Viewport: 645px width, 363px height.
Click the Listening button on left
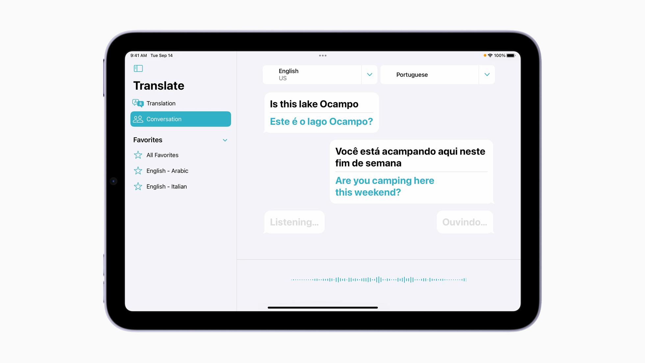294,222
